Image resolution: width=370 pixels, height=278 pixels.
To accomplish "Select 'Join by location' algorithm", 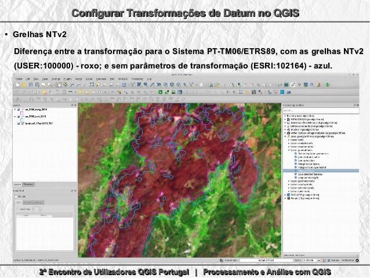I will [x=307, y=160].
